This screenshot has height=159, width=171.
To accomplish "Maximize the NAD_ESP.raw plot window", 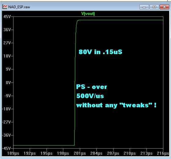I will [154, 7].
